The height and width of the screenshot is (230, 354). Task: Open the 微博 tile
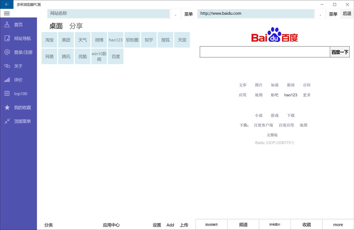tap(99, 40)
